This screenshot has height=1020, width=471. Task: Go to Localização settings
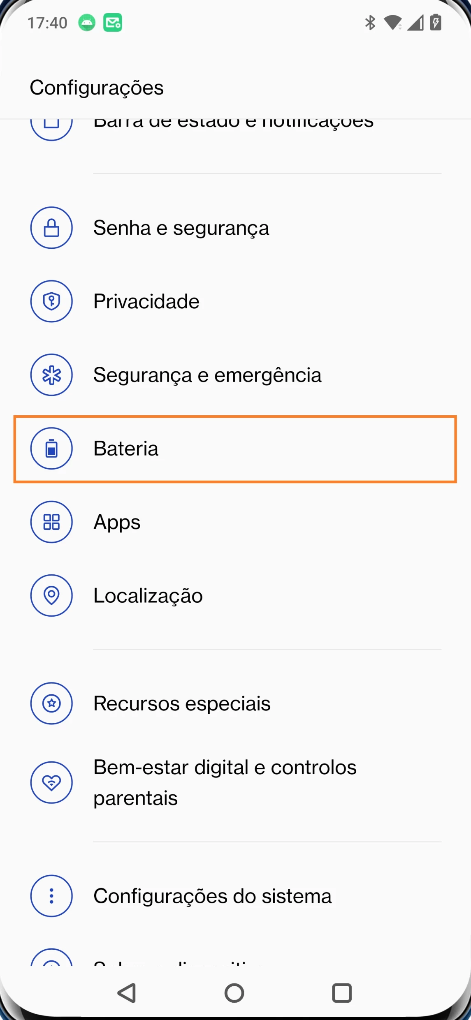click(x=148, y=596)
